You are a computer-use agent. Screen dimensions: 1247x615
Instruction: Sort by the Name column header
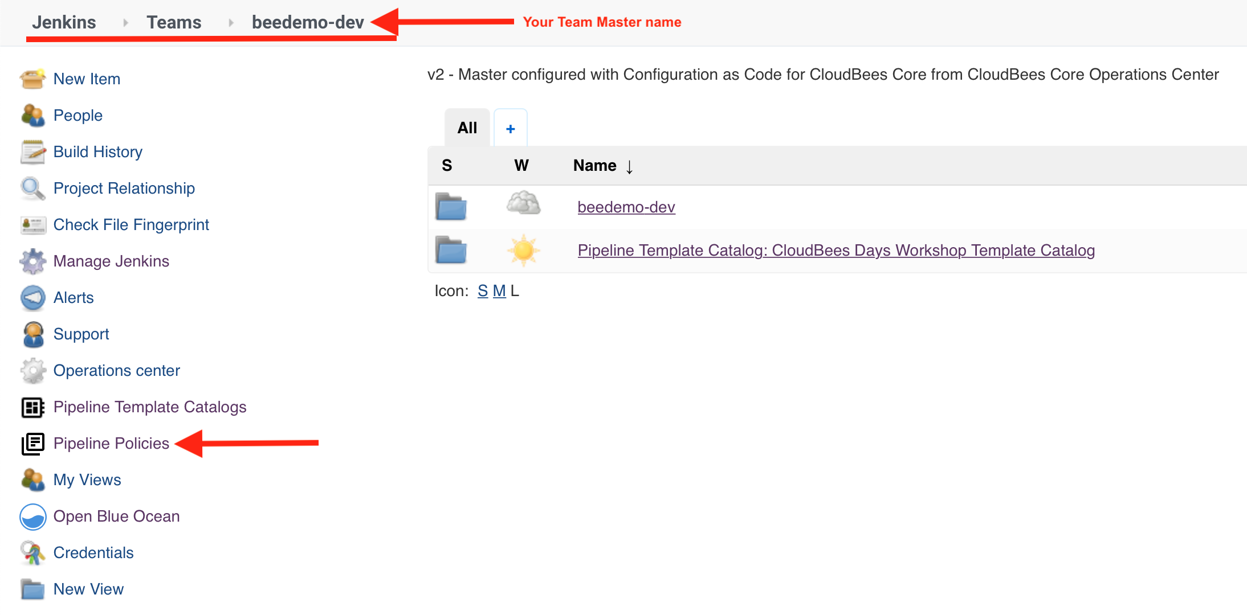(x=602, y=166)
